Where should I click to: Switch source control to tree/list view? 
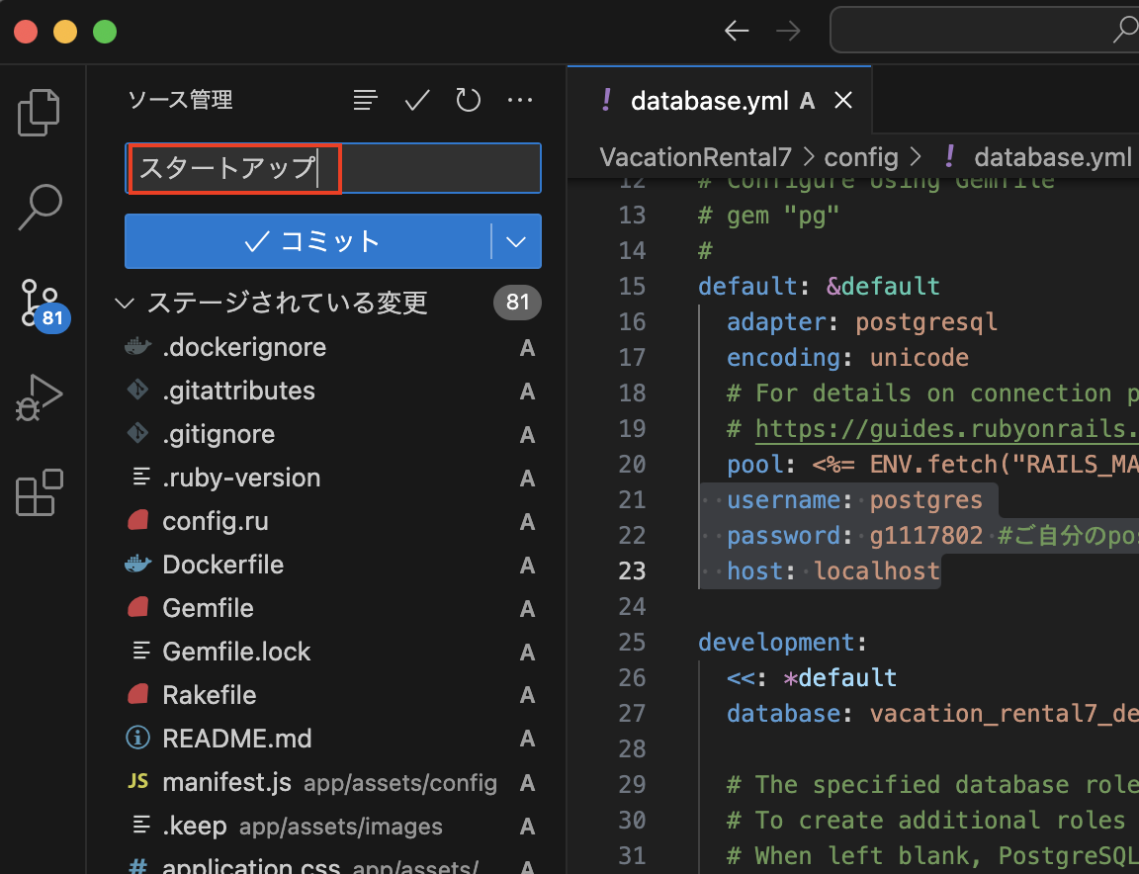click(x=366, y=100)
